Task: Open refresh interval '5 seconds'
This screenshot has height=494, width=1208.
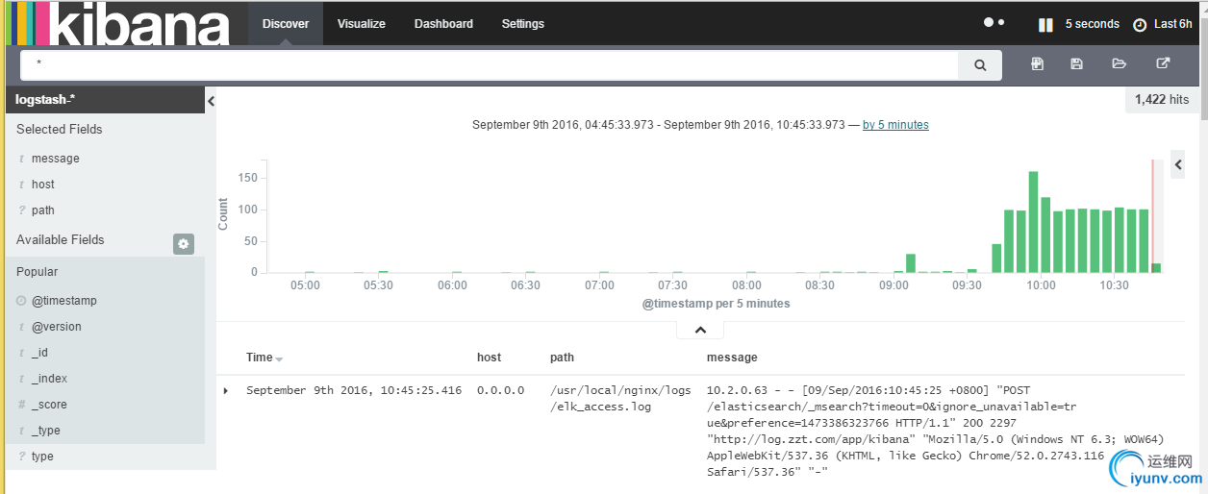Action: click(1092, 24)
